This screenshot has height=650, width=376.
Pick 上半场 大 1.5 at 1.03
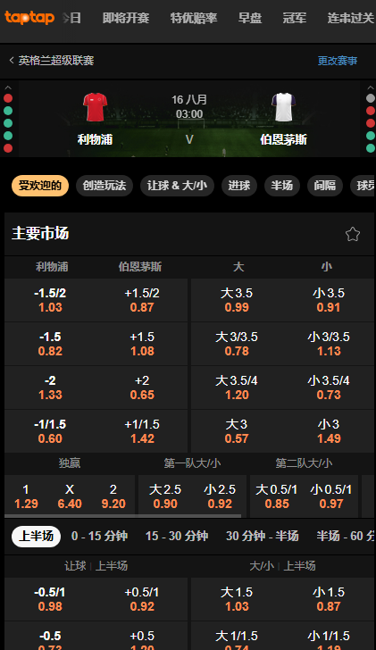(237, 599)
